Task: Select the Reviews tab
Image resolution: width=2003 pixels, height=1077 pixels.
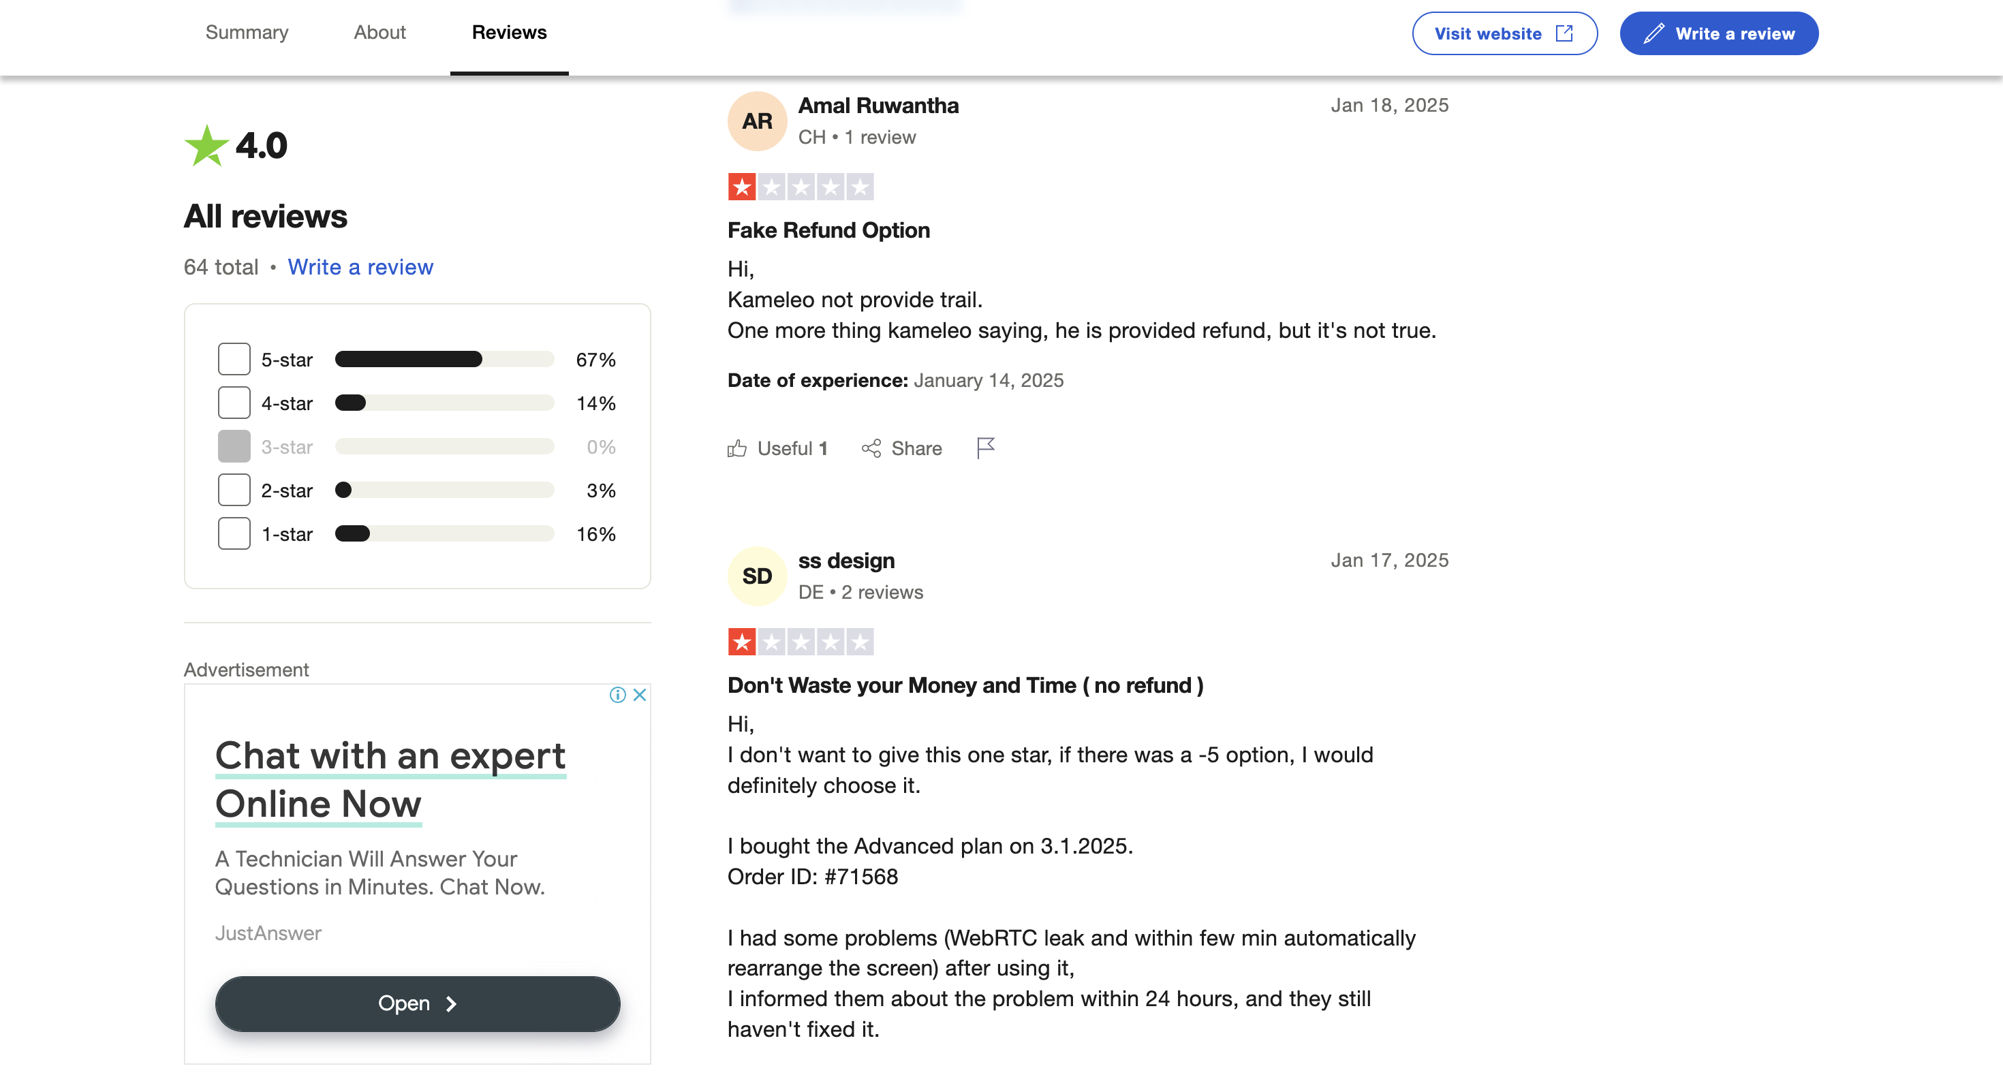Action: coord(510,33)
